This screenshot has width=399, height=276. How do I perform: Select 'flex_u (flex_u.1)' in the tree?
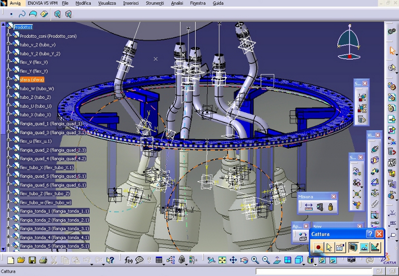(x=36, y=141)
